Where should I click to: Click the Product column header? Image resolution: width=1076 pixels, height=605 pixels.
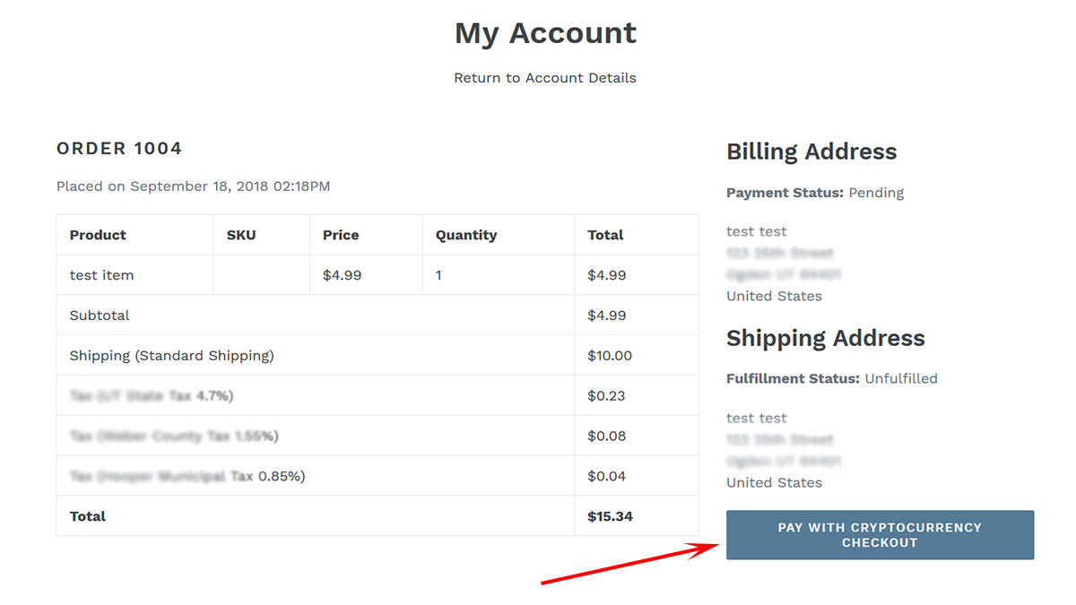tap(98, 235)
